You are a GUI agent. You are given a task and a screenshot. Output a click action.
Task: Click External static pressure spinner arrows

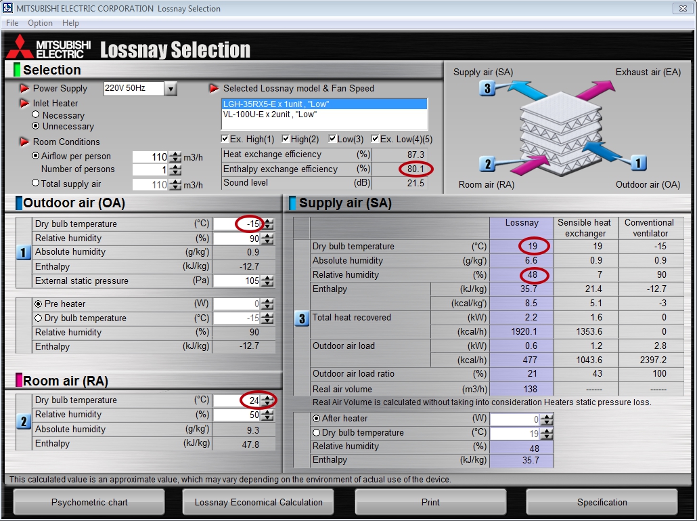point(267,280)
